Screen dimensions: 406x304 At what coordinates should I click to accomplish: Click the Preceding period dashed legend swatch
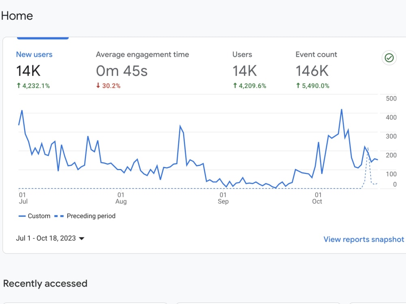coord(59,216)
